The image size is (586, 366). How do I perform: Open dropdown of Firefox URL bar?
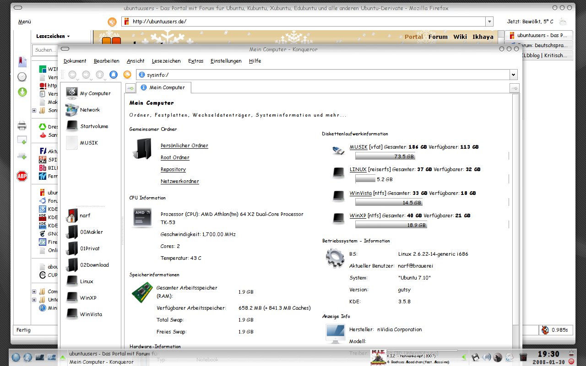coord(489,22)
